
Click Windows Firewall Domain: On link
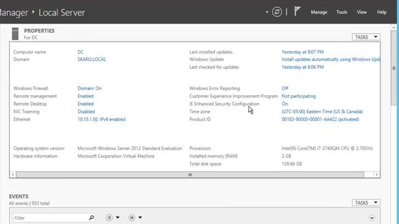(90, 88)
